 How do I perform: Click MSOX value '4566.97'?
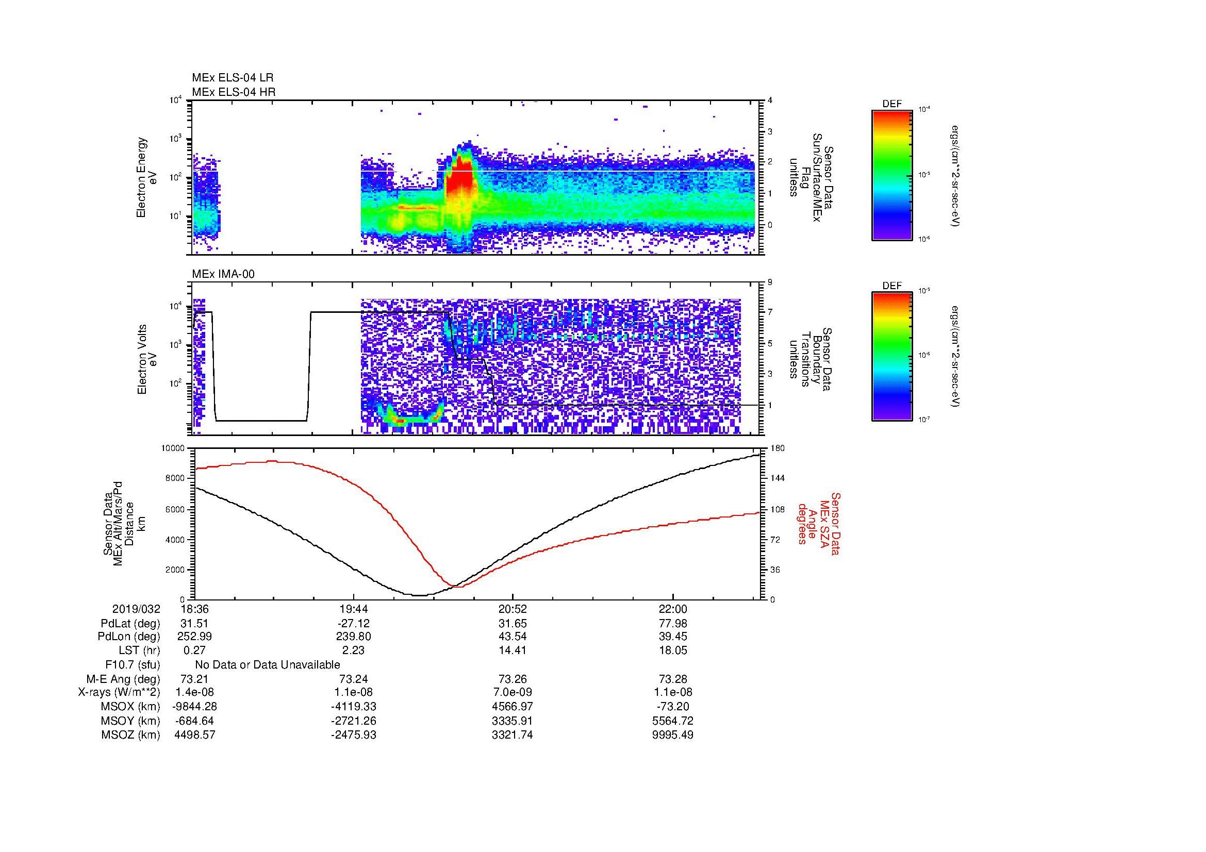513,707
